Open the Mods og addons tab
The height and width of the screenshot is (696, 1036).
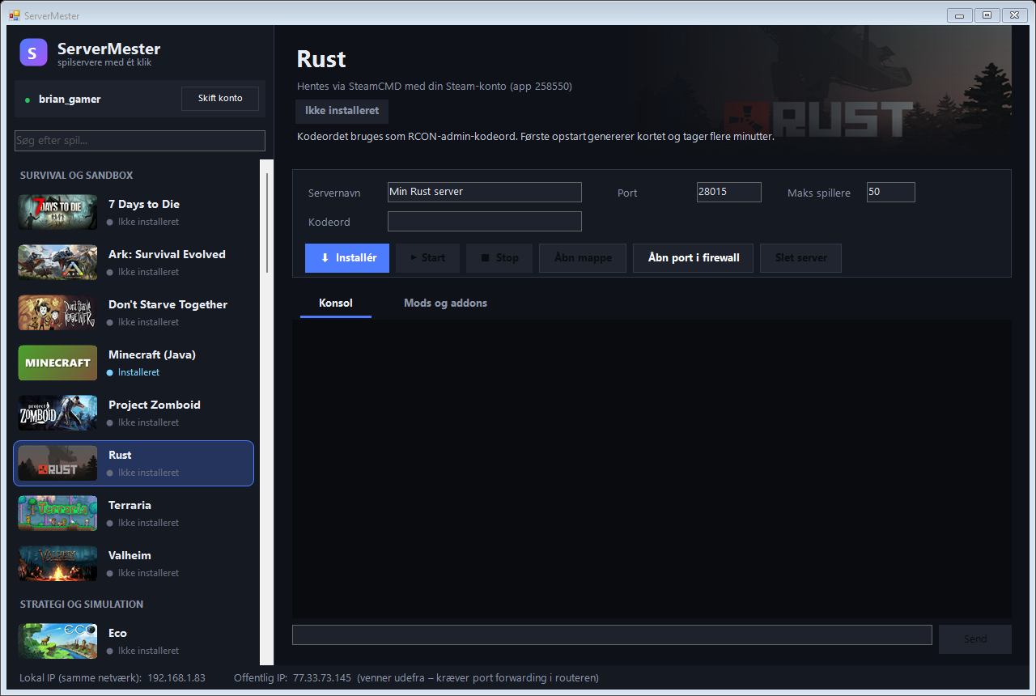(445, 303)
